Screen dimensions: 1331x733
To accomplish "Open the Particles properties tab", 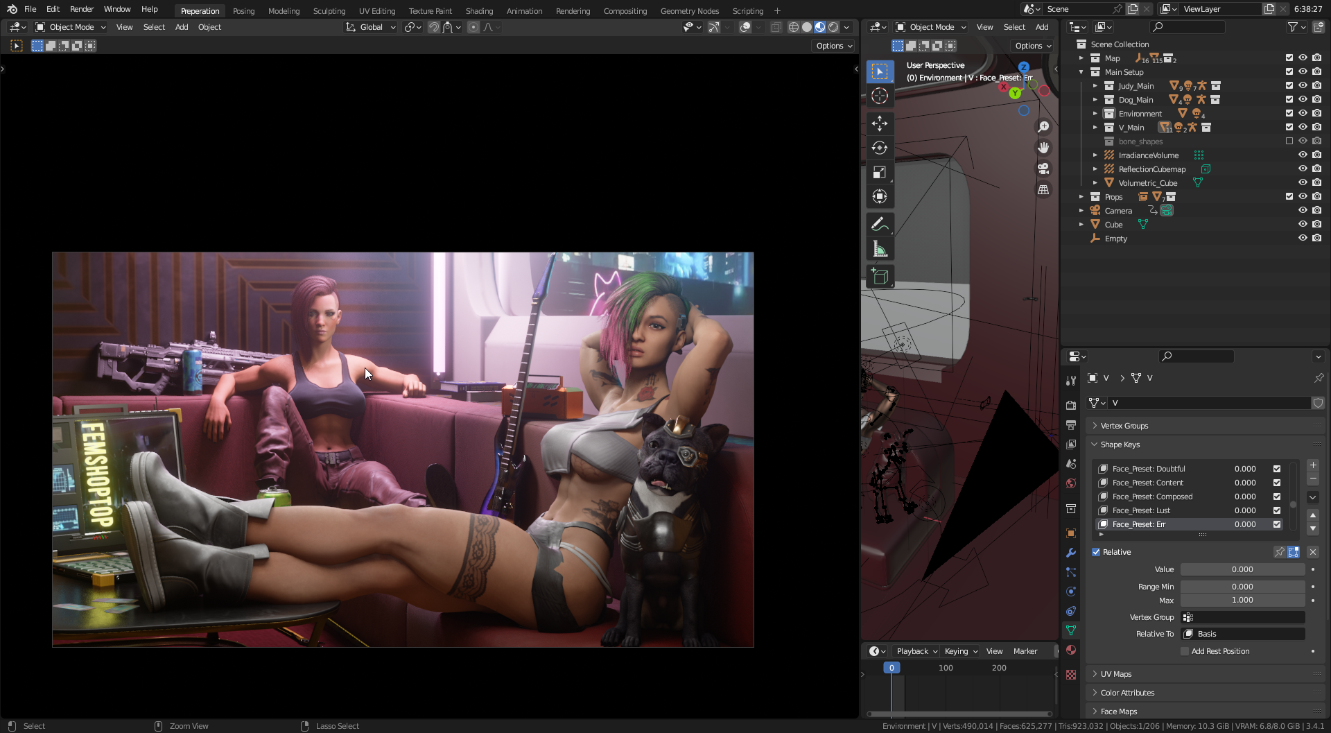I will (1071, 572).
